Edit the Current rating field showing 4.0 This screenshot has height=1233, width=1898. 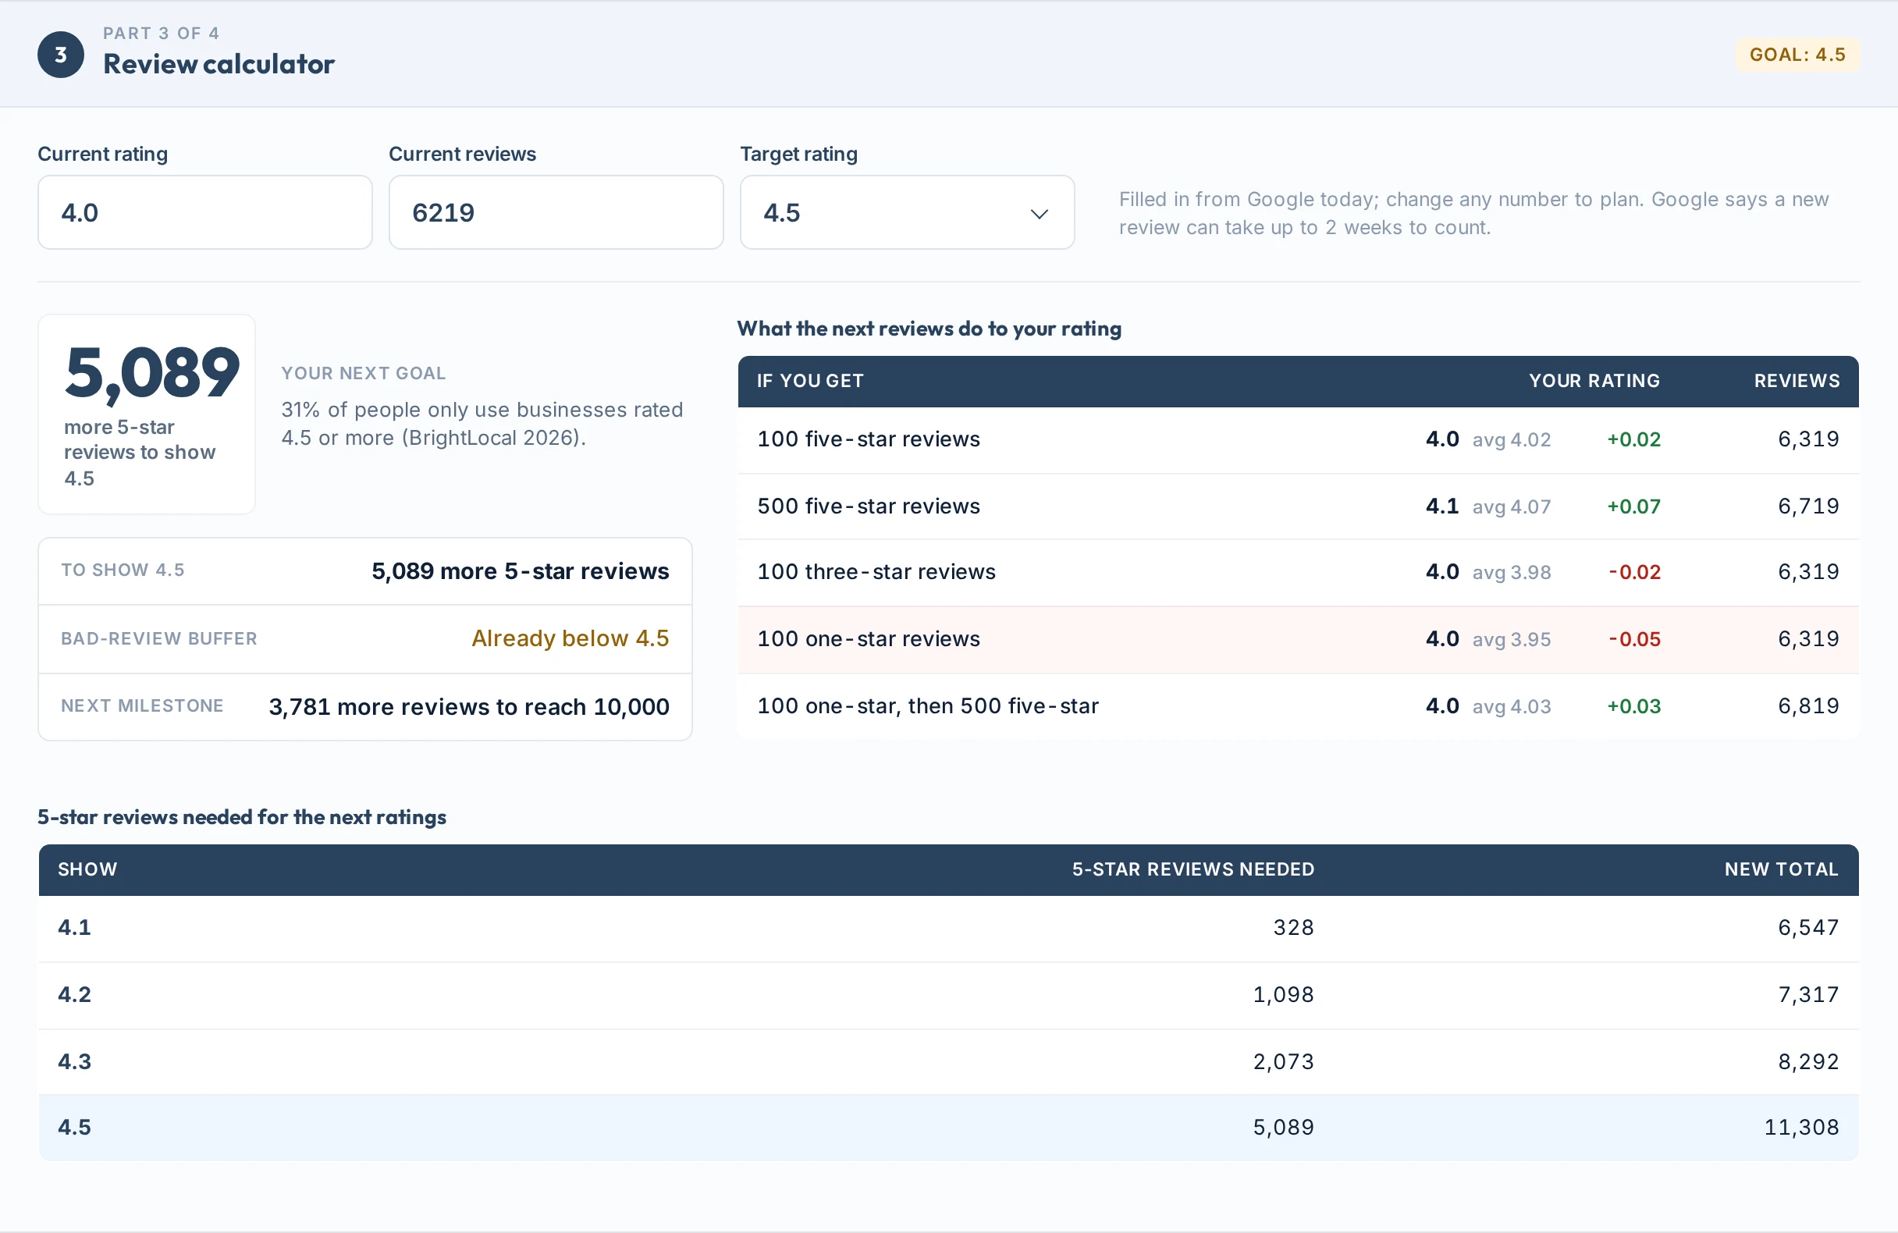point(205,212)
